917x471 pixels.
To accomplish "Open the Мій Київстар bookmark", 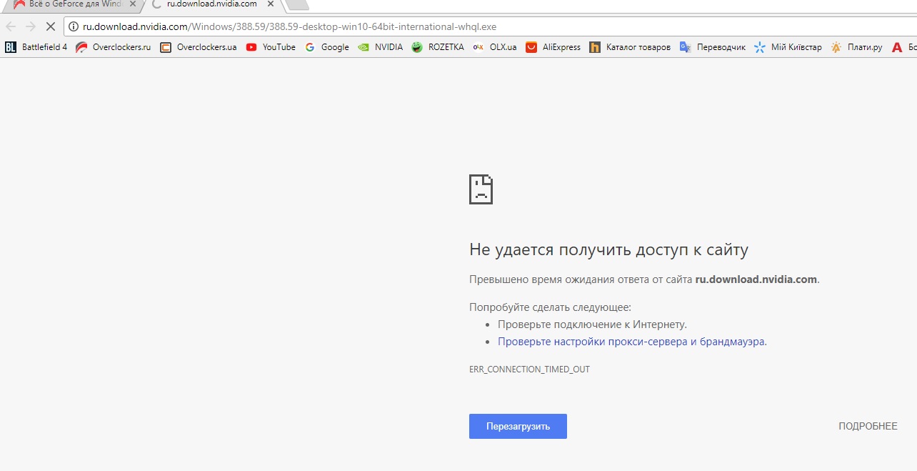I will pos(788,47).
